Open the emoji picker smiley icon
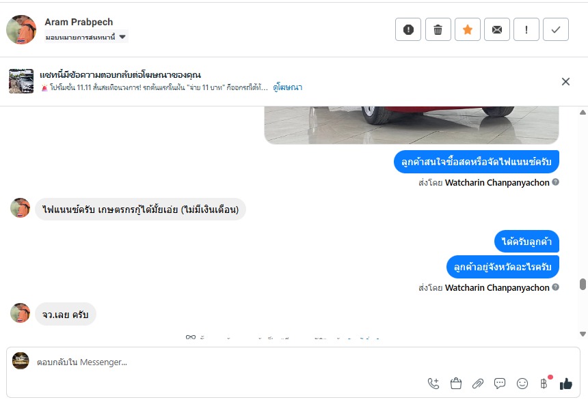588x402 pixels. pyautogui.click(x=522, y=384)
